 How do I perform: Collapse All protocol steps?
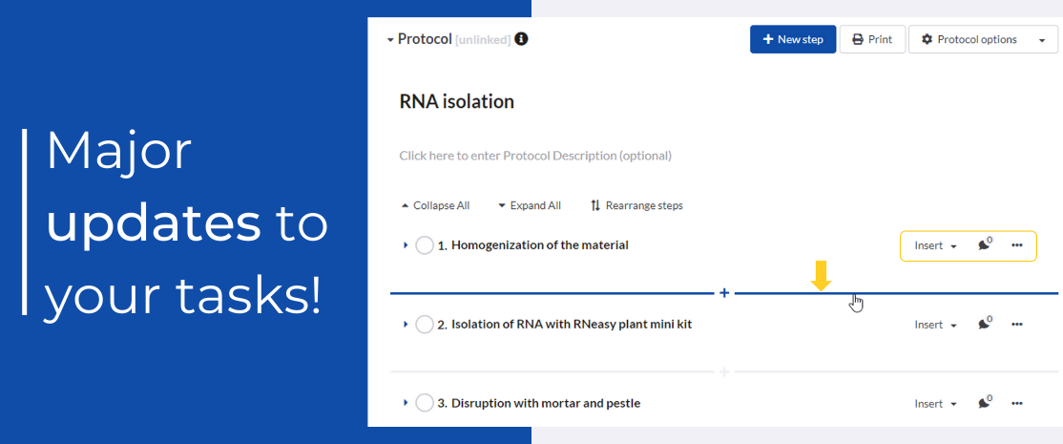coord(434,205)
